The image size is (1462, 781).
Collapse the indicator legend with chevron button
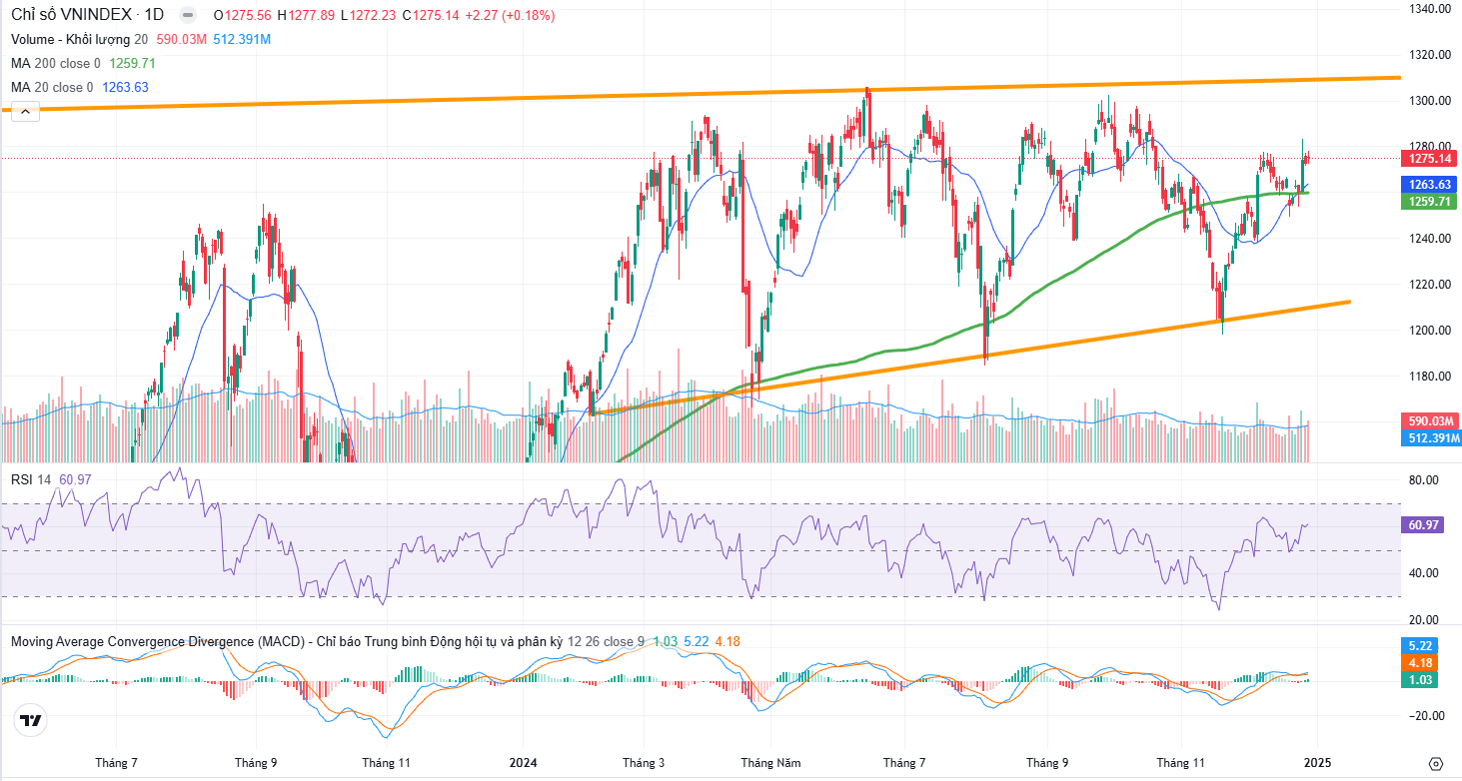26,112
